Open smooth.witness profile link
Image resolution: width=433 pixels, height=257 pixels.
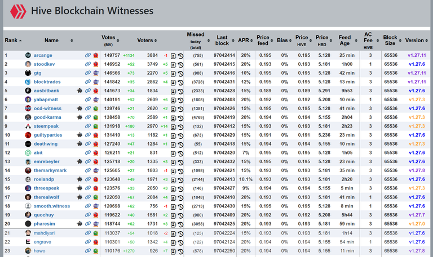pos(52,206)
